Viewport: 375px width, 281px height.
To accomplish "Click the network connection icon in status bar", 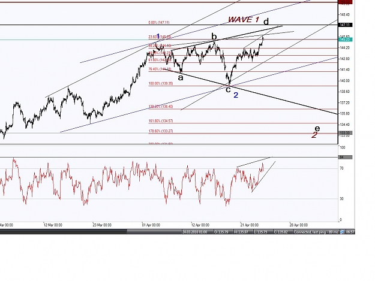I will (x=342, y=232).
